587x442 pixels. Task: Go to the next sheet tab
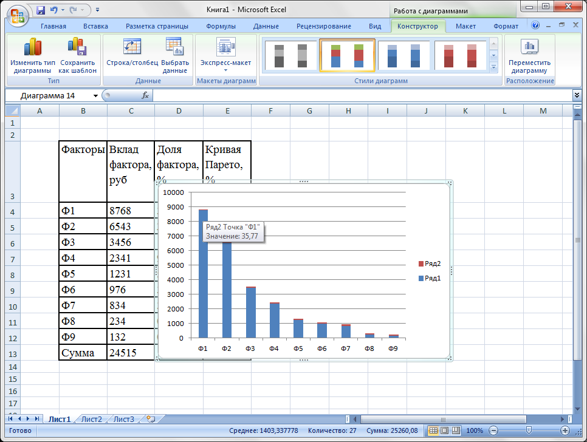pyautogui.click(x=28, y=419)
